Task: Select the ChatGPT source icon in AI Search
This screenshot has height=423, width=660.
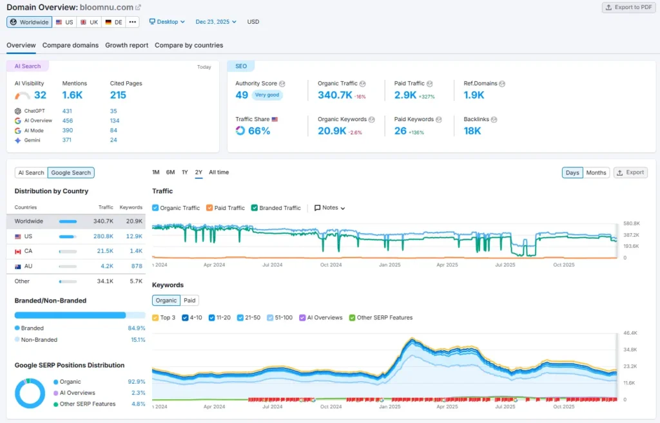Action: (x=17, y=111)
